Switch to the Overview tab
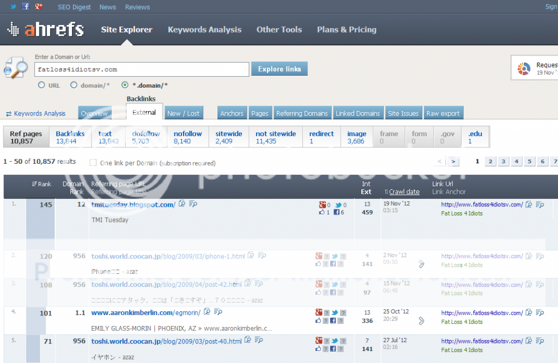Viewport: 558px width, 363px height. (94, 113)
